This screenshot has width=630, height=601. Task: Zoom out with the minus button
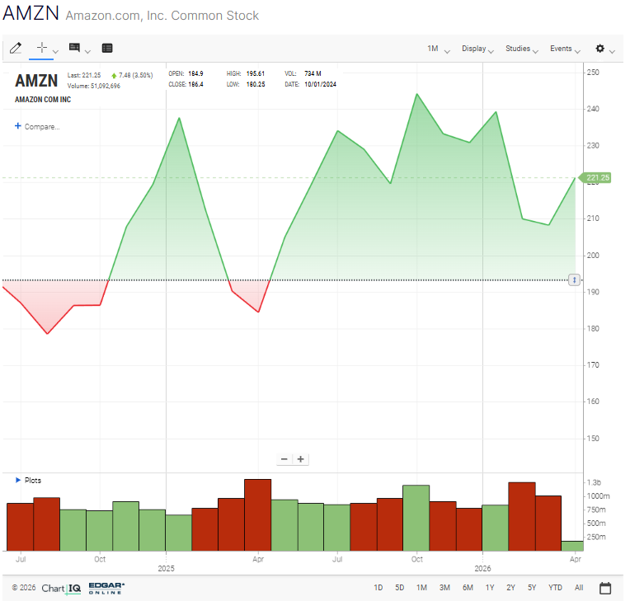click(284, 459)
